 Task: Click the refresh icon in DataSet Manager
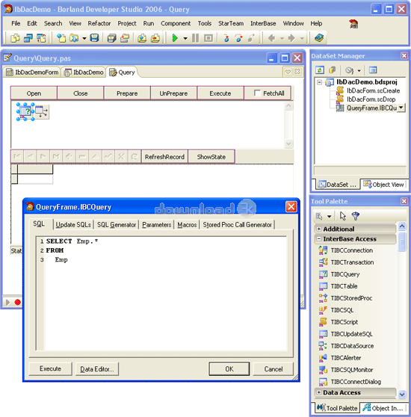pyautogui.click(x=320, y=70)
